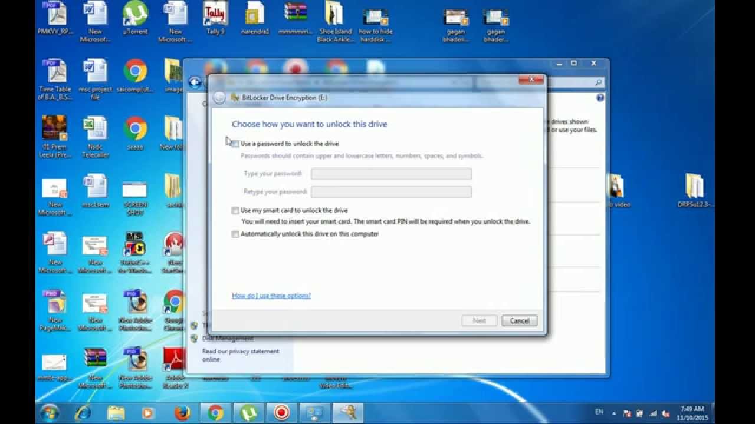Launch Firefox from the taskbar

click(182, 412)
